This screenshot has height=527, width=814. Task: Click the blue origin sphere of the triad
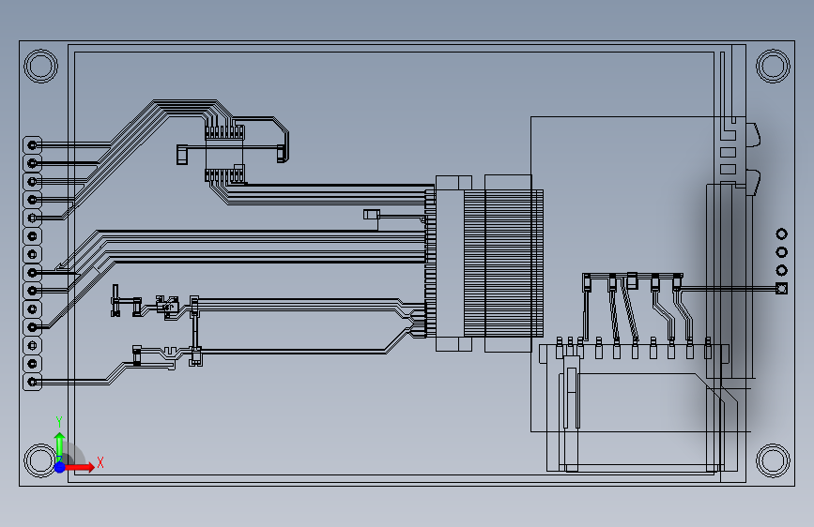[60, 467]
